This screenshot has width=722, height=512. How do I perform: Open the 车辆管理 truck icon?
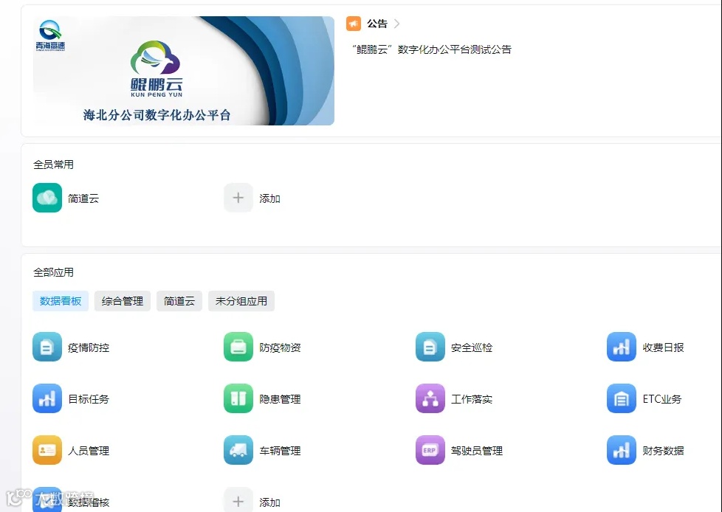(x=238, y=450)
